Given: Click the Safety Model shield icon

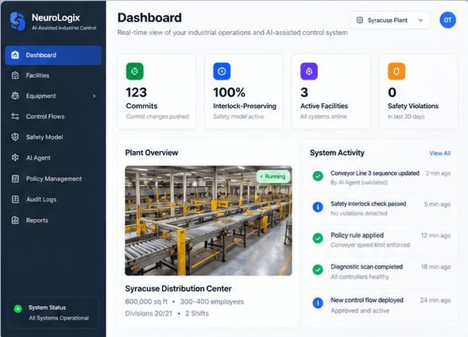Looking at the screenshot, I should pyautogui.click(x=15, y=137).
